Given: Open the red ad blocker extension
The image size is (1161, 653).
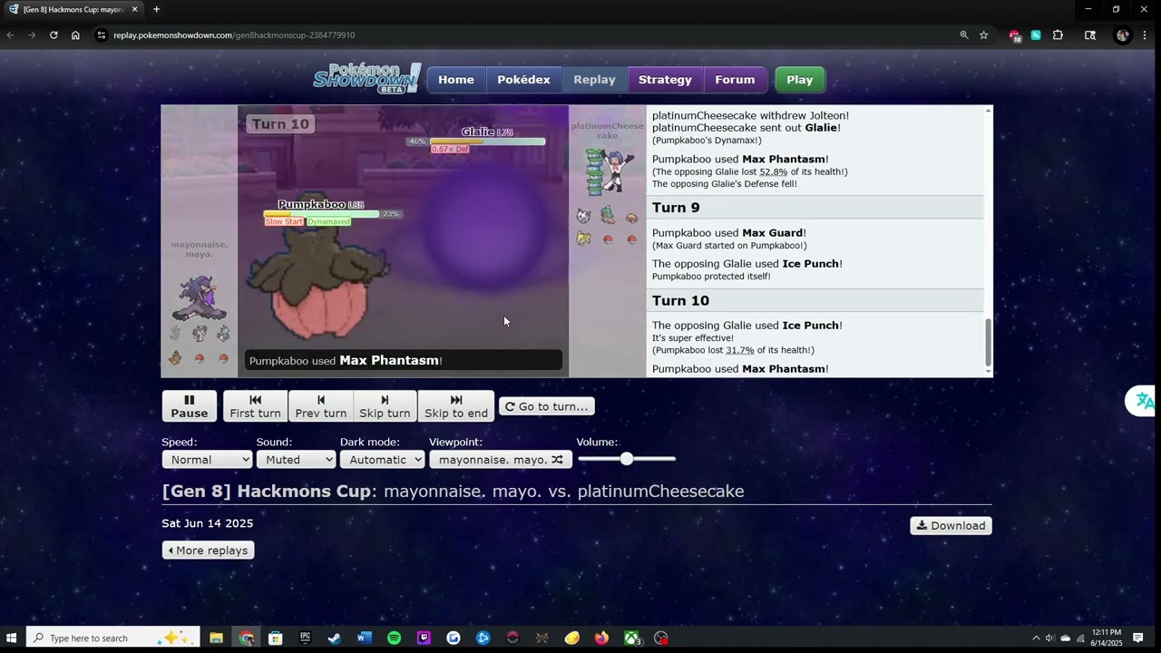Looking at the screenshot, I should click(1015, 35).
